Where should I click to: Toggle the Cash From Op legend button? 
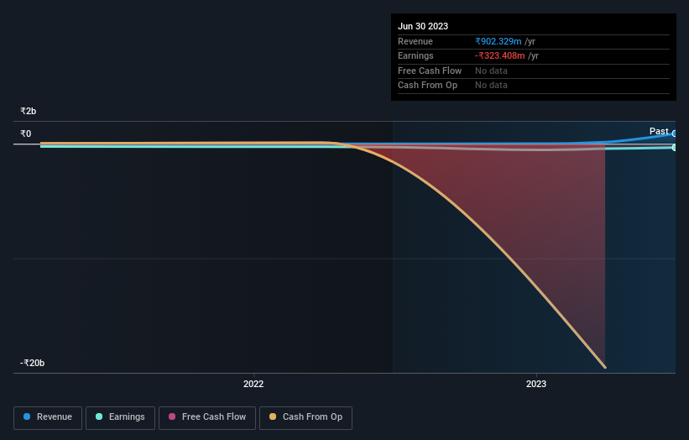[305, 417]
